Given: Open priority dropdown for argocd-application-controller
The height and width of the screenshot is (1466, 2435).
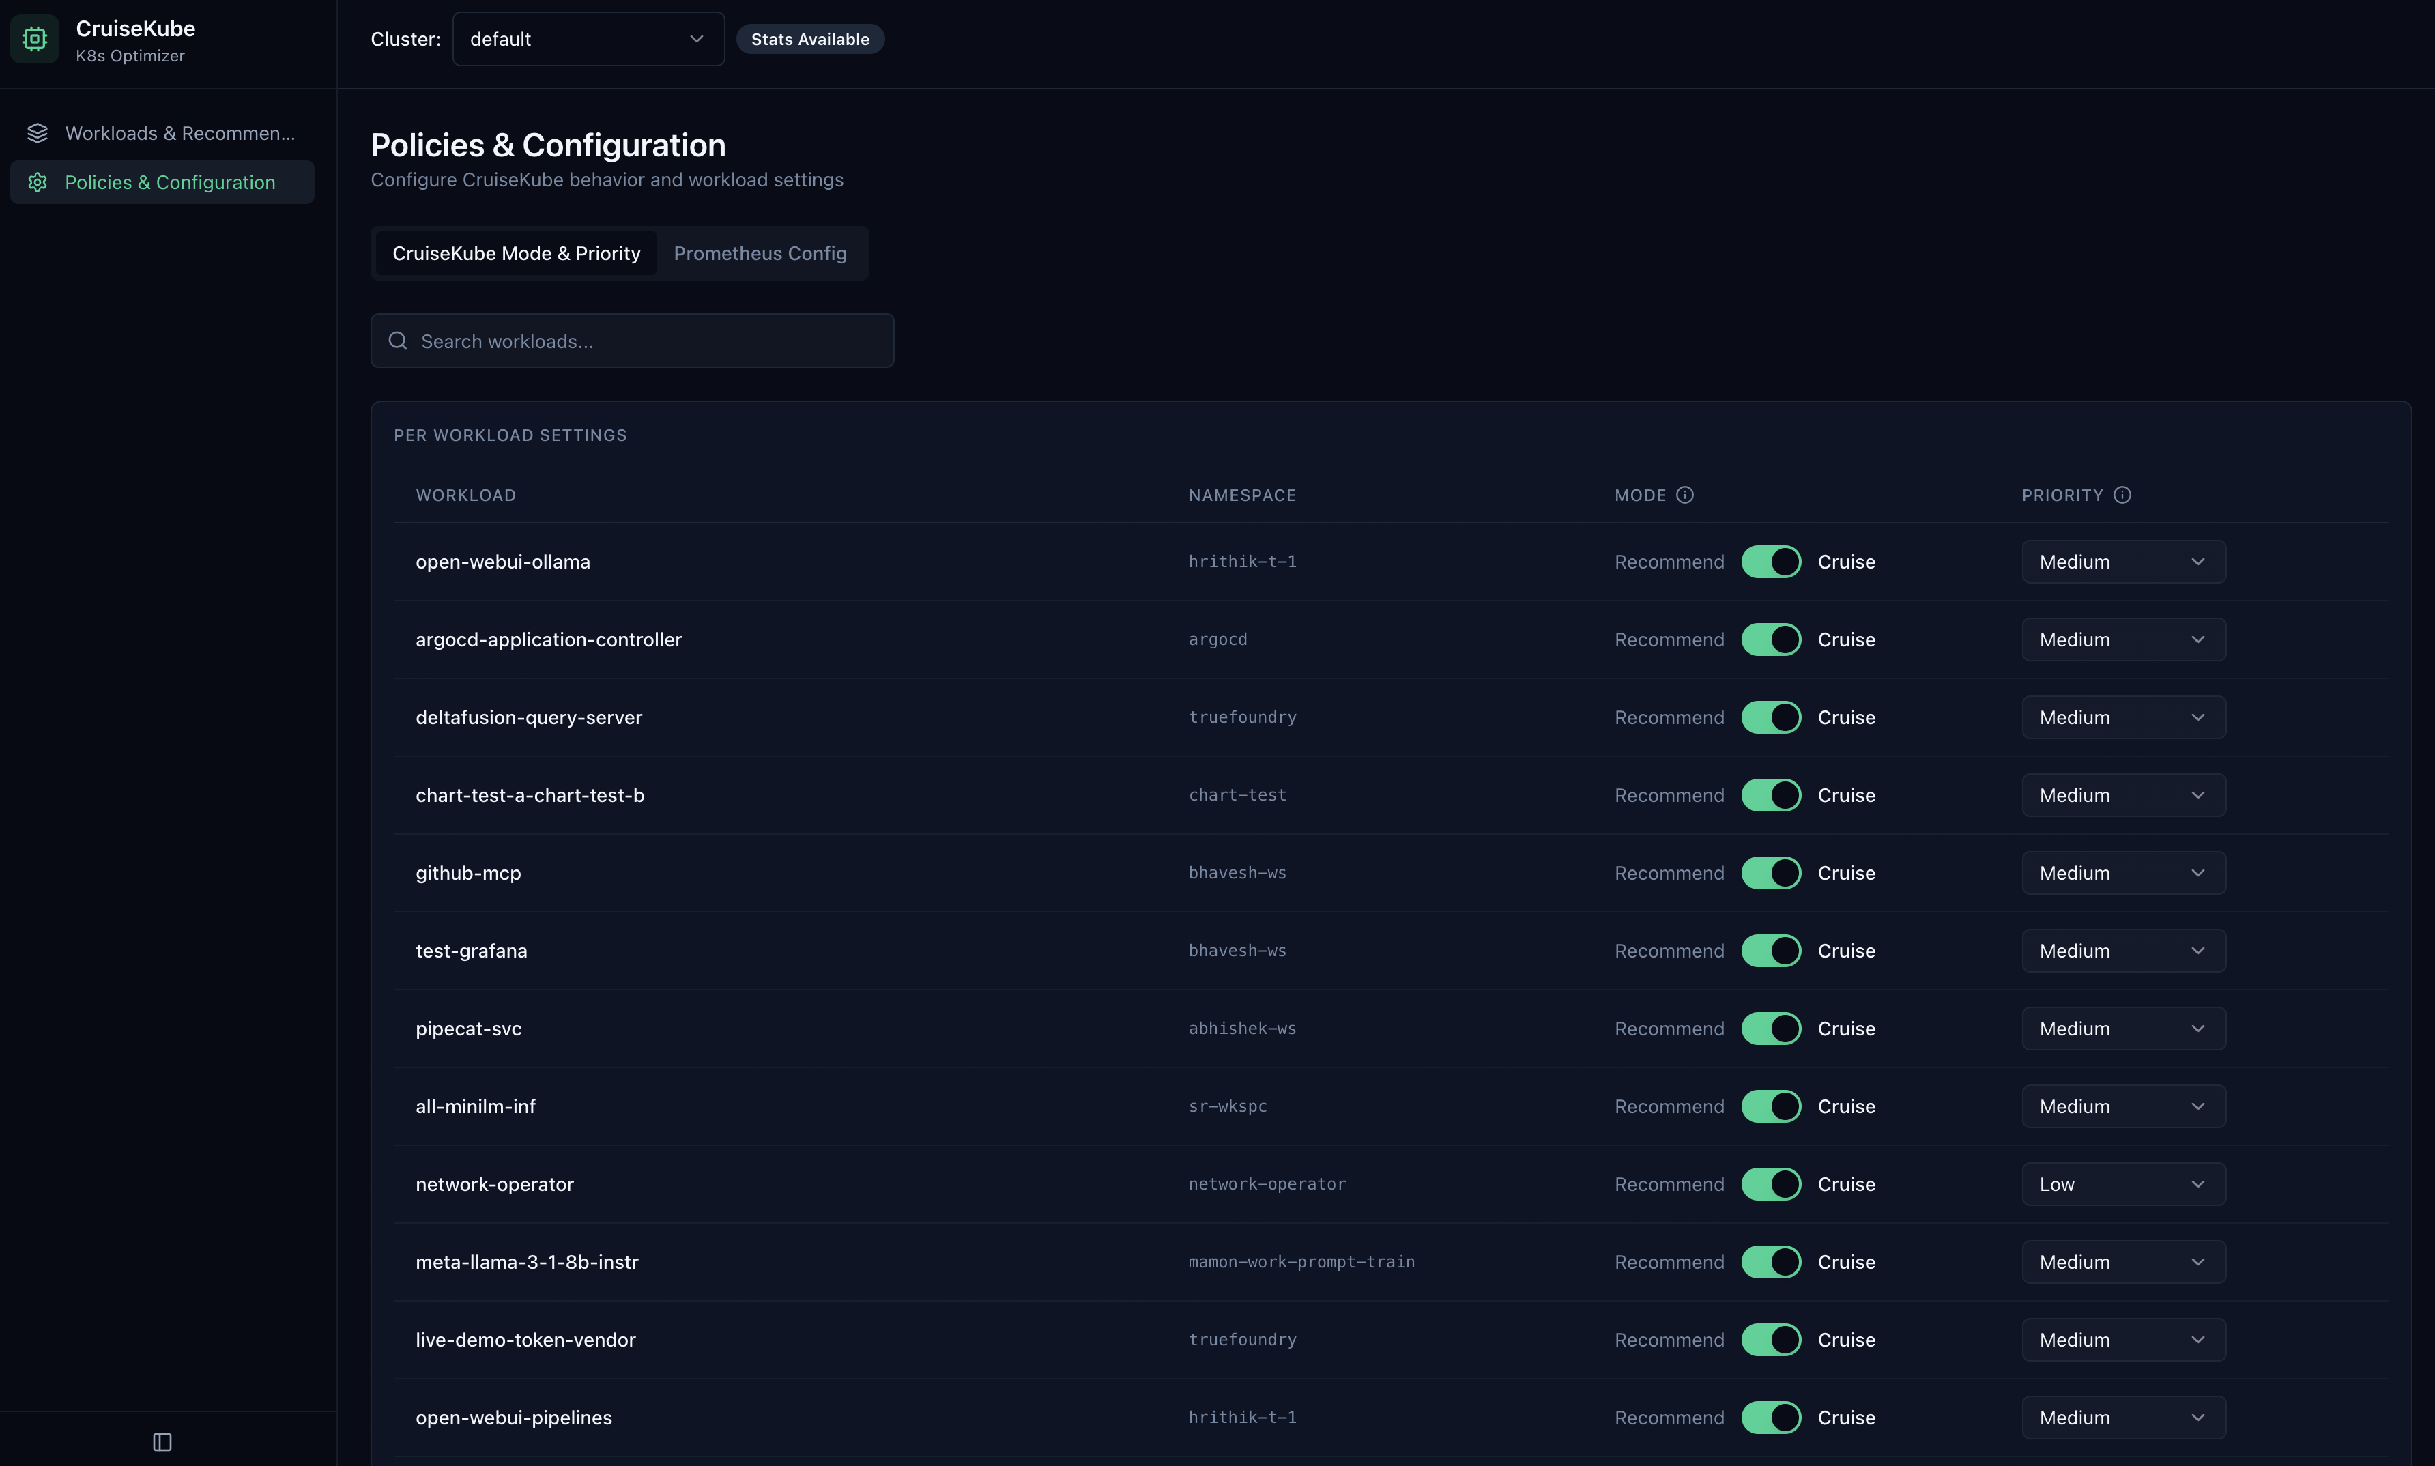Looking at the screenshot, I should coord(2123,640).
